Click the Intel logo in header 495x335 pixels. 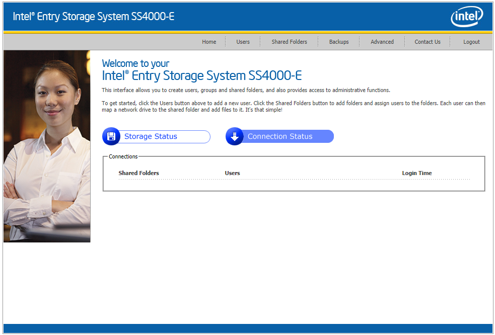point(467,17)
